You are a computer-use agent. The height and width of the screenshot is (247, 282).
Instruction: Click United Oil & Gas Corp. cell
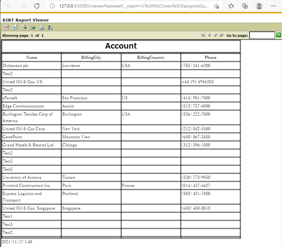point(32,129)
